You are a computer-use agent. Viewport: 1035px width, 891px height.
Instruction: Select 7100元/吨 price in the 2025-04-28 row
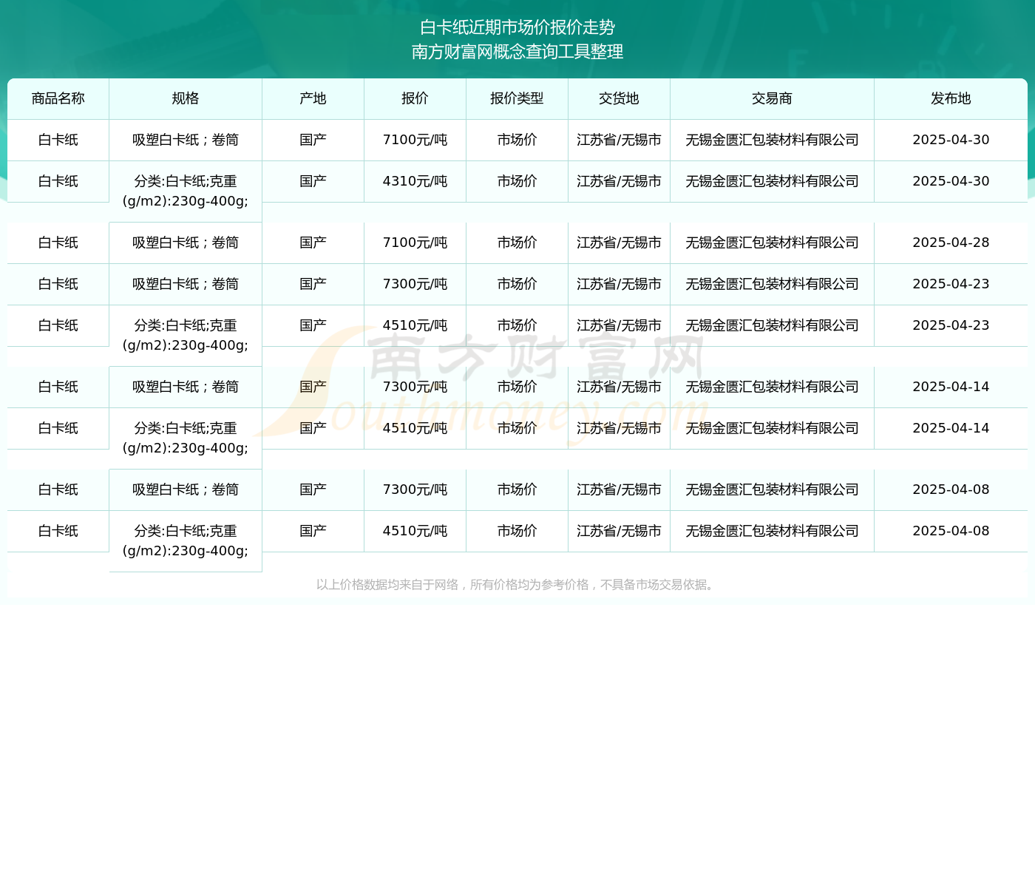[415, 243]
